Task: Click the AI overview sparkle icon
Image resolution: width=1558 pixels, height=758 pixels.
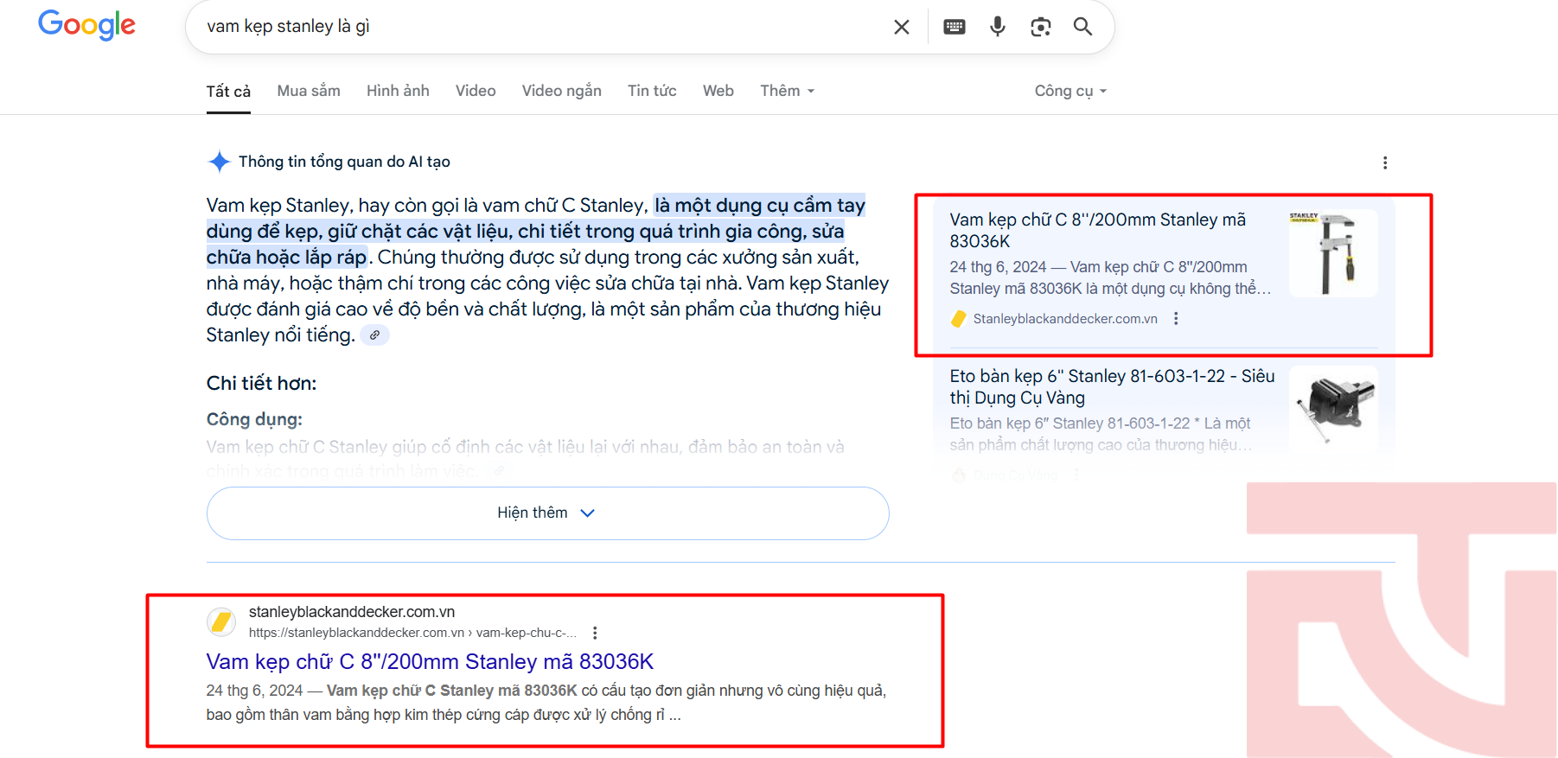Action: (x=220, y=162)
